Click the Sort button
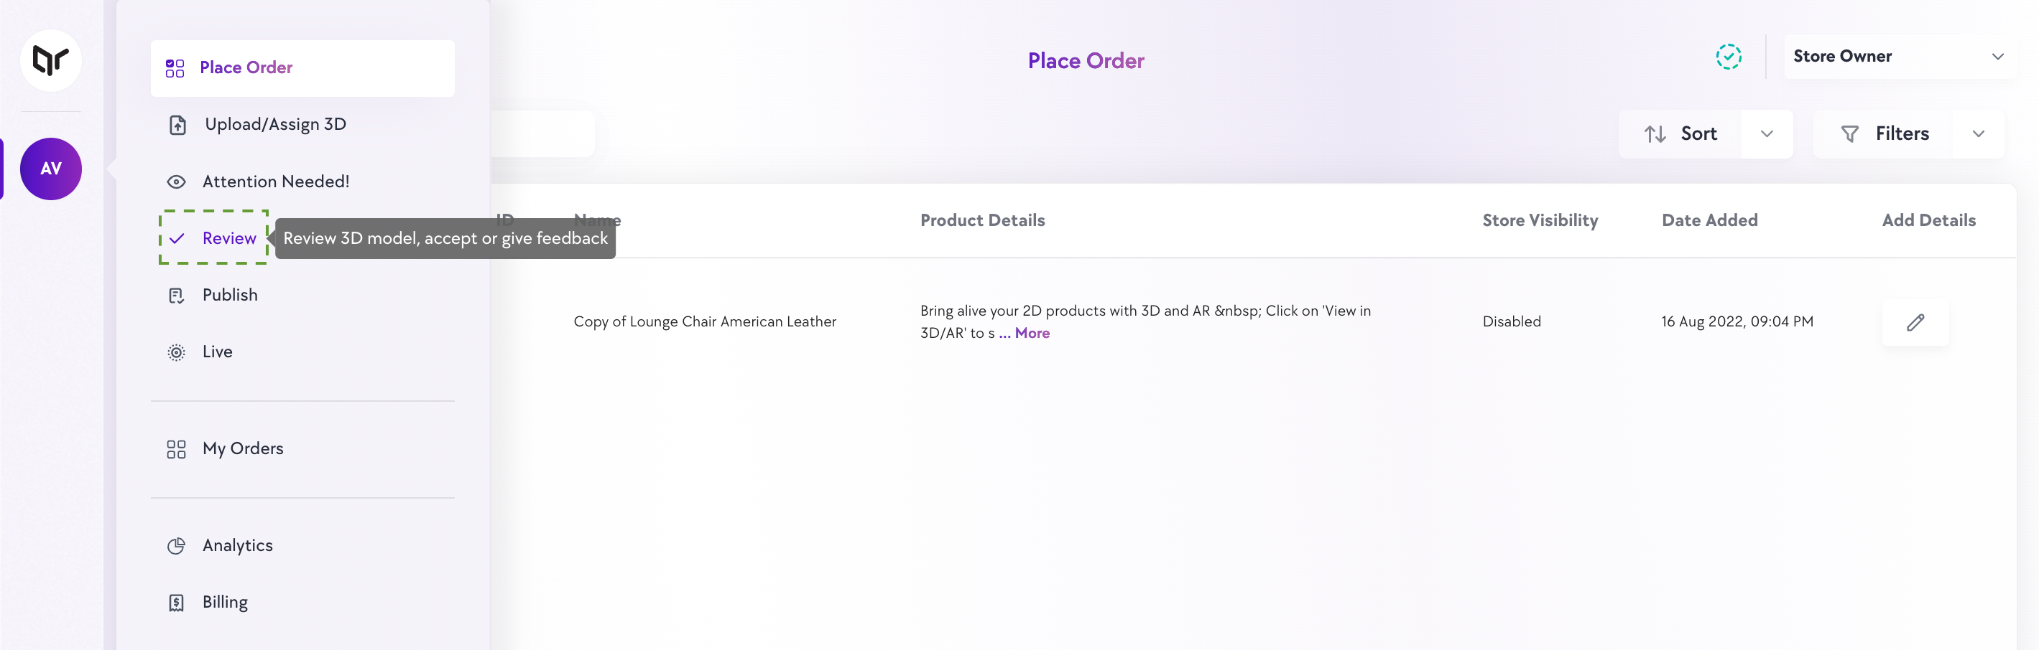 click(1680, 133)
